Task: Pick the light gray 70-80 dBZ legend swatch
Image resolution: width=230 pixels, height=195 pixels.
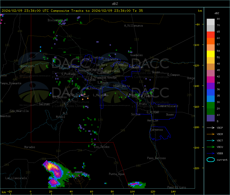Action: [x=211, y=22]
